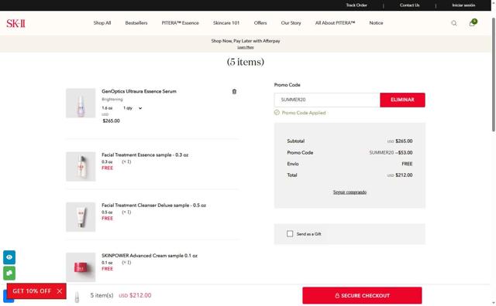Screen dimensions: 496x306
Task: Click the GET 10% OFF button
Action: pos(32,291)
